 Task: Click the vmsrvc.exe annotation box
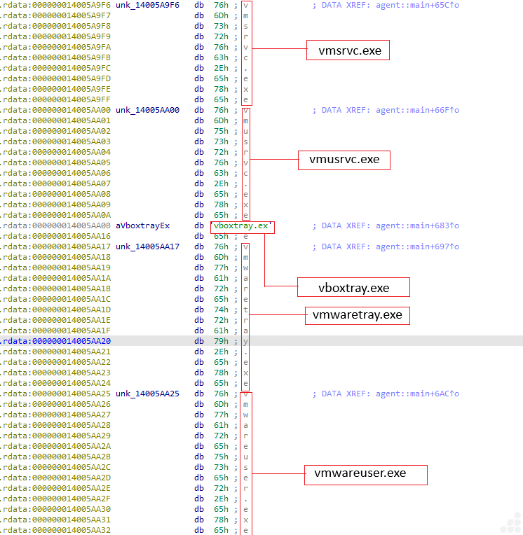point(348,50)
